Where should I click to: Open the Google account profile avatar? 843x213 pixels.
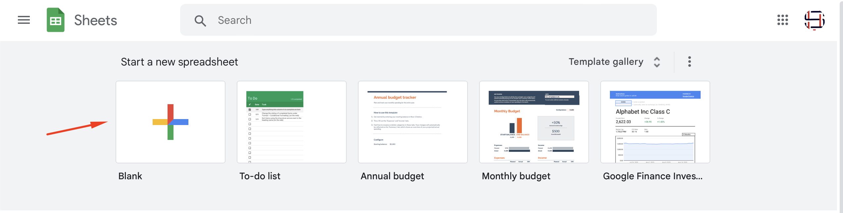point(815,20)
